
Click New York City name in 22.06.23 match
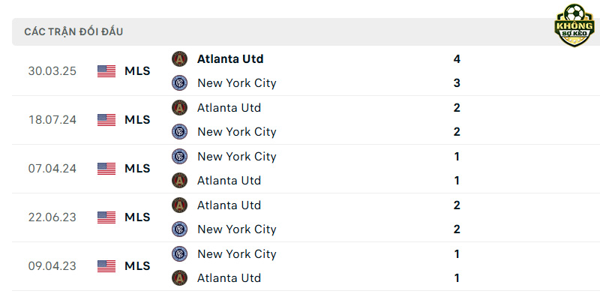tap(237, 229)
